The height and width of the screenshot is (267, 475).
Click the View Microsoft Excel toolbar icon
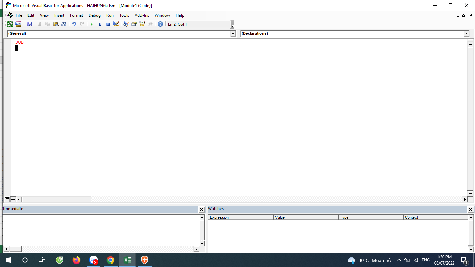pyautogui.click(x=10, y=24)
